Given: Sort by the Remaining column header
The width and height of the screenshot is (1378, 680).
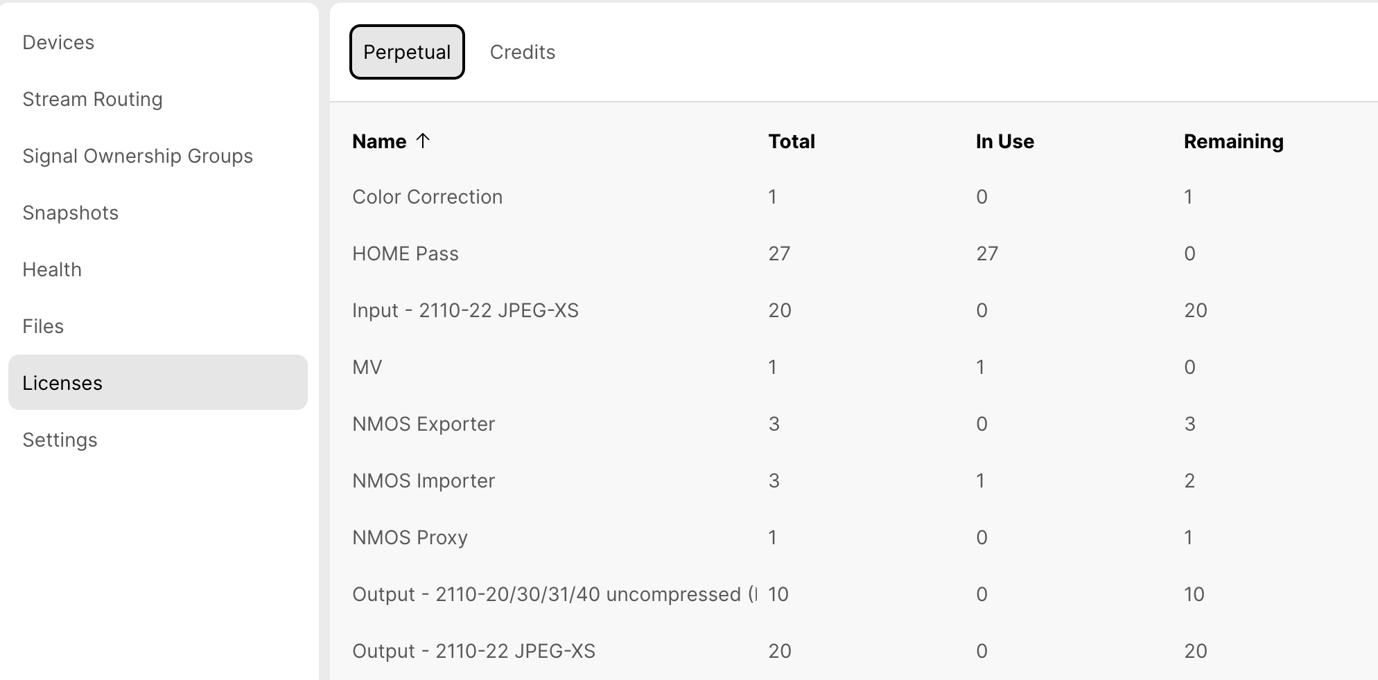Looking at the screenshot, I should pyautogui.click(x=1233, y=141).
